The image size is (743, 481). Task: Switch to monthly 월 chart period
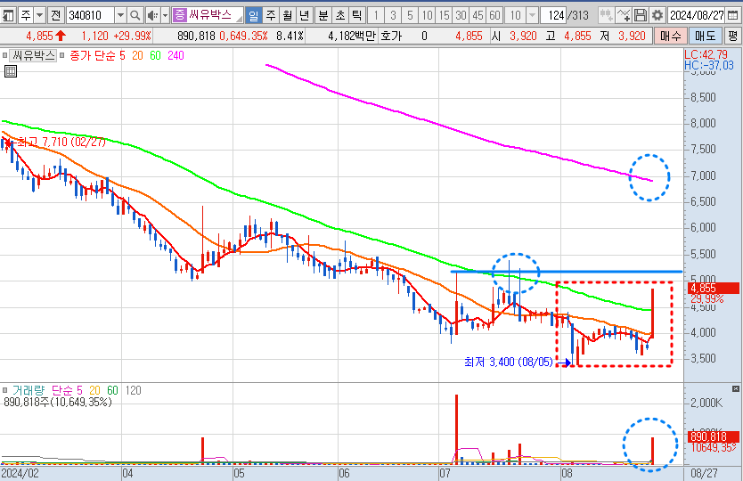(x=288, y=16)
